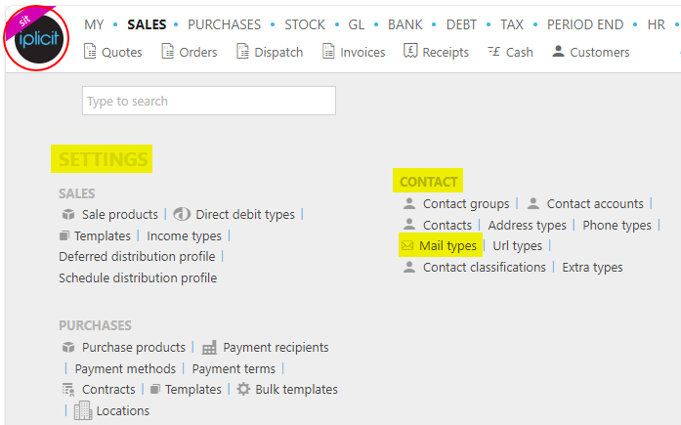Screen dimensions: 681x425
Task: Click the Type to search field
Action: tap(209, 101)
